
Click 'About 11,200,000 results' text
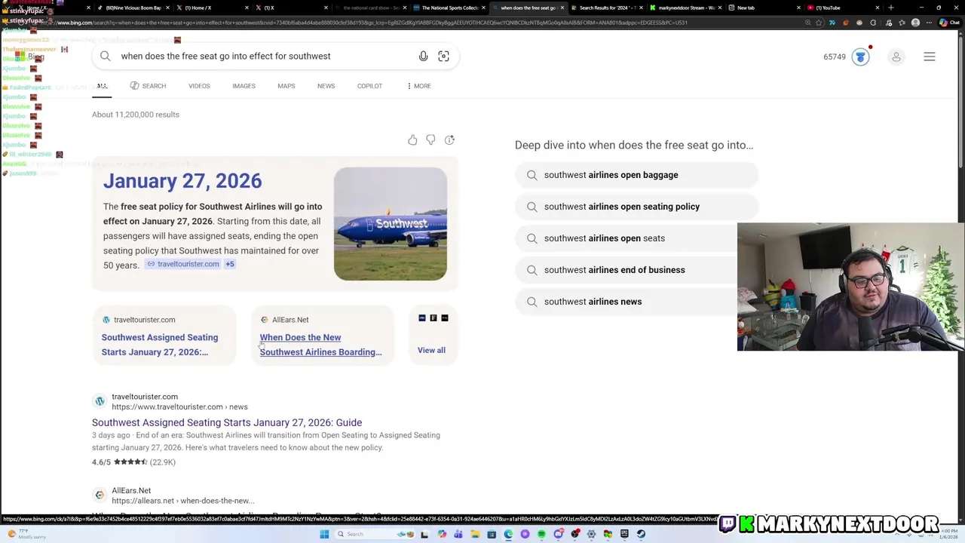pyautogui.click(x=136, y=115)
